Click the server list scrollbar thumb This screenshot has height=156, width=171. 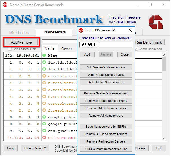pyautogui.click(x=164, y=64)
